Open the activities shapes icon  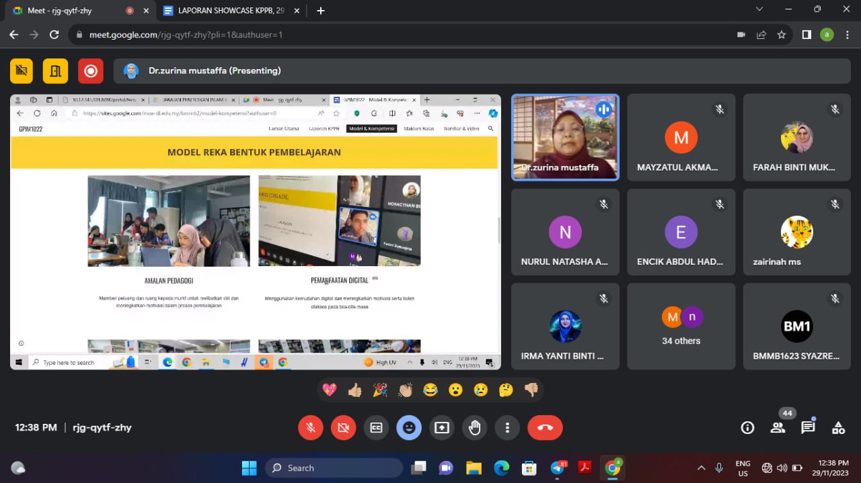pyautogui.click(x=838, y=428)
